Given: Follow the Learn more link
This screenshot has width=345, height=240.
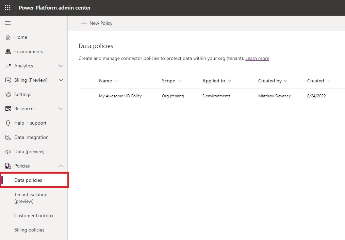Looking at the screenshot, I should point(257,58).
